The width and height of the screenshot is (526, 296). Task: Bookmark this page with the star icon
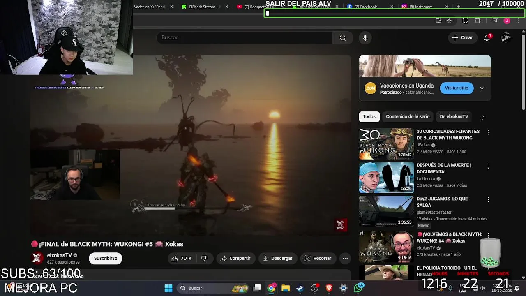(x=449, y=21)
